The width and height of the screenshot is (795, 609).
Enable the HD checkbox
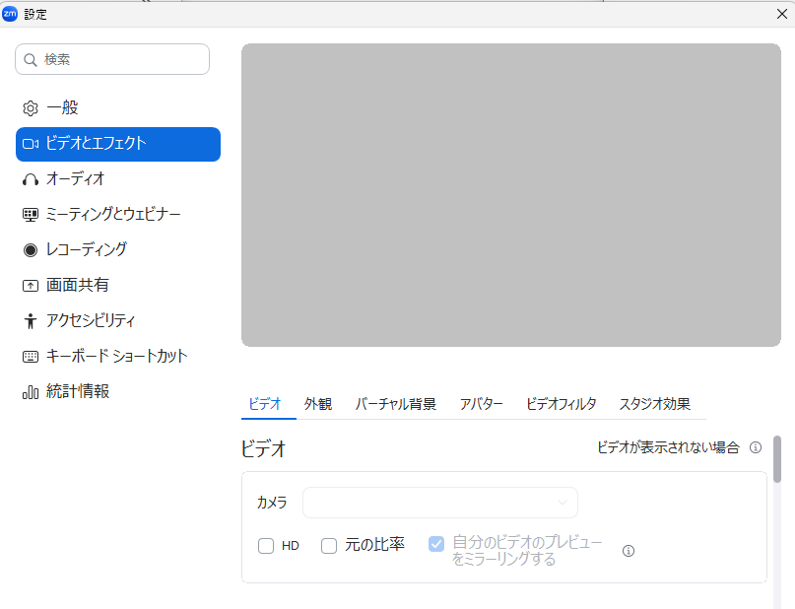point(266,546)
